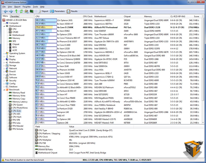The width and height of the screenshot is (206, 163).
Task: Select the CPU AES benchmark
Action: click(16, 114)
